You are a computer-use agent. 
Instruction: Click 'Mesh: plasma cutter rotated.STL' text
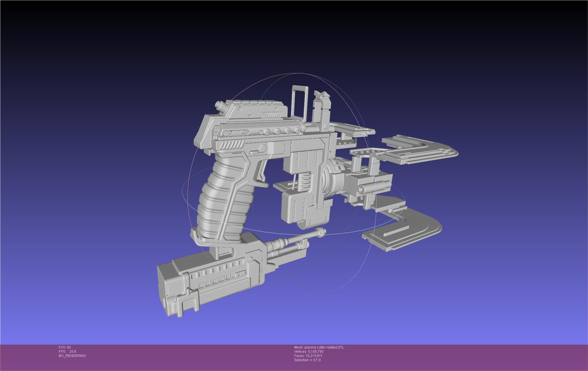pos(319,347)
